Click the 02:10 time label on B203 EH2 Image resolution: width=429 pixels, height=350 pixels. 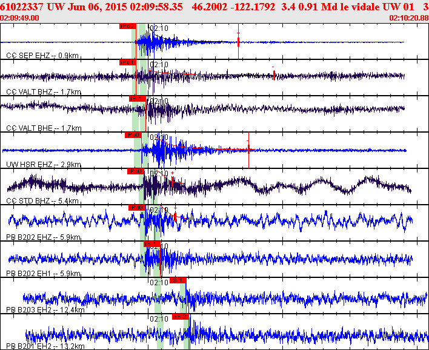click(x=159, y=283)
